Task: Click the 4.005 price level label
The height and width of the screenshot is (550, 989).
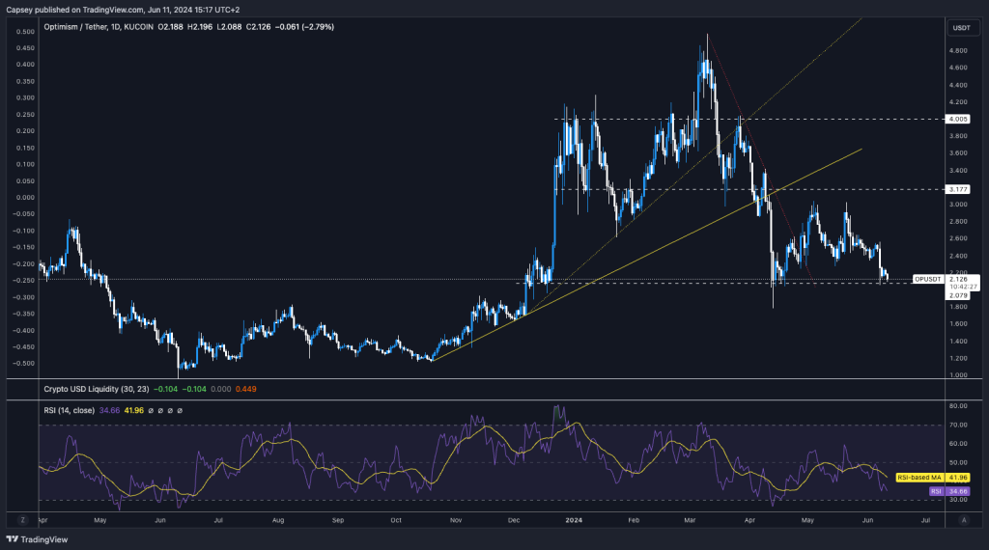Action: click(957, 120)
